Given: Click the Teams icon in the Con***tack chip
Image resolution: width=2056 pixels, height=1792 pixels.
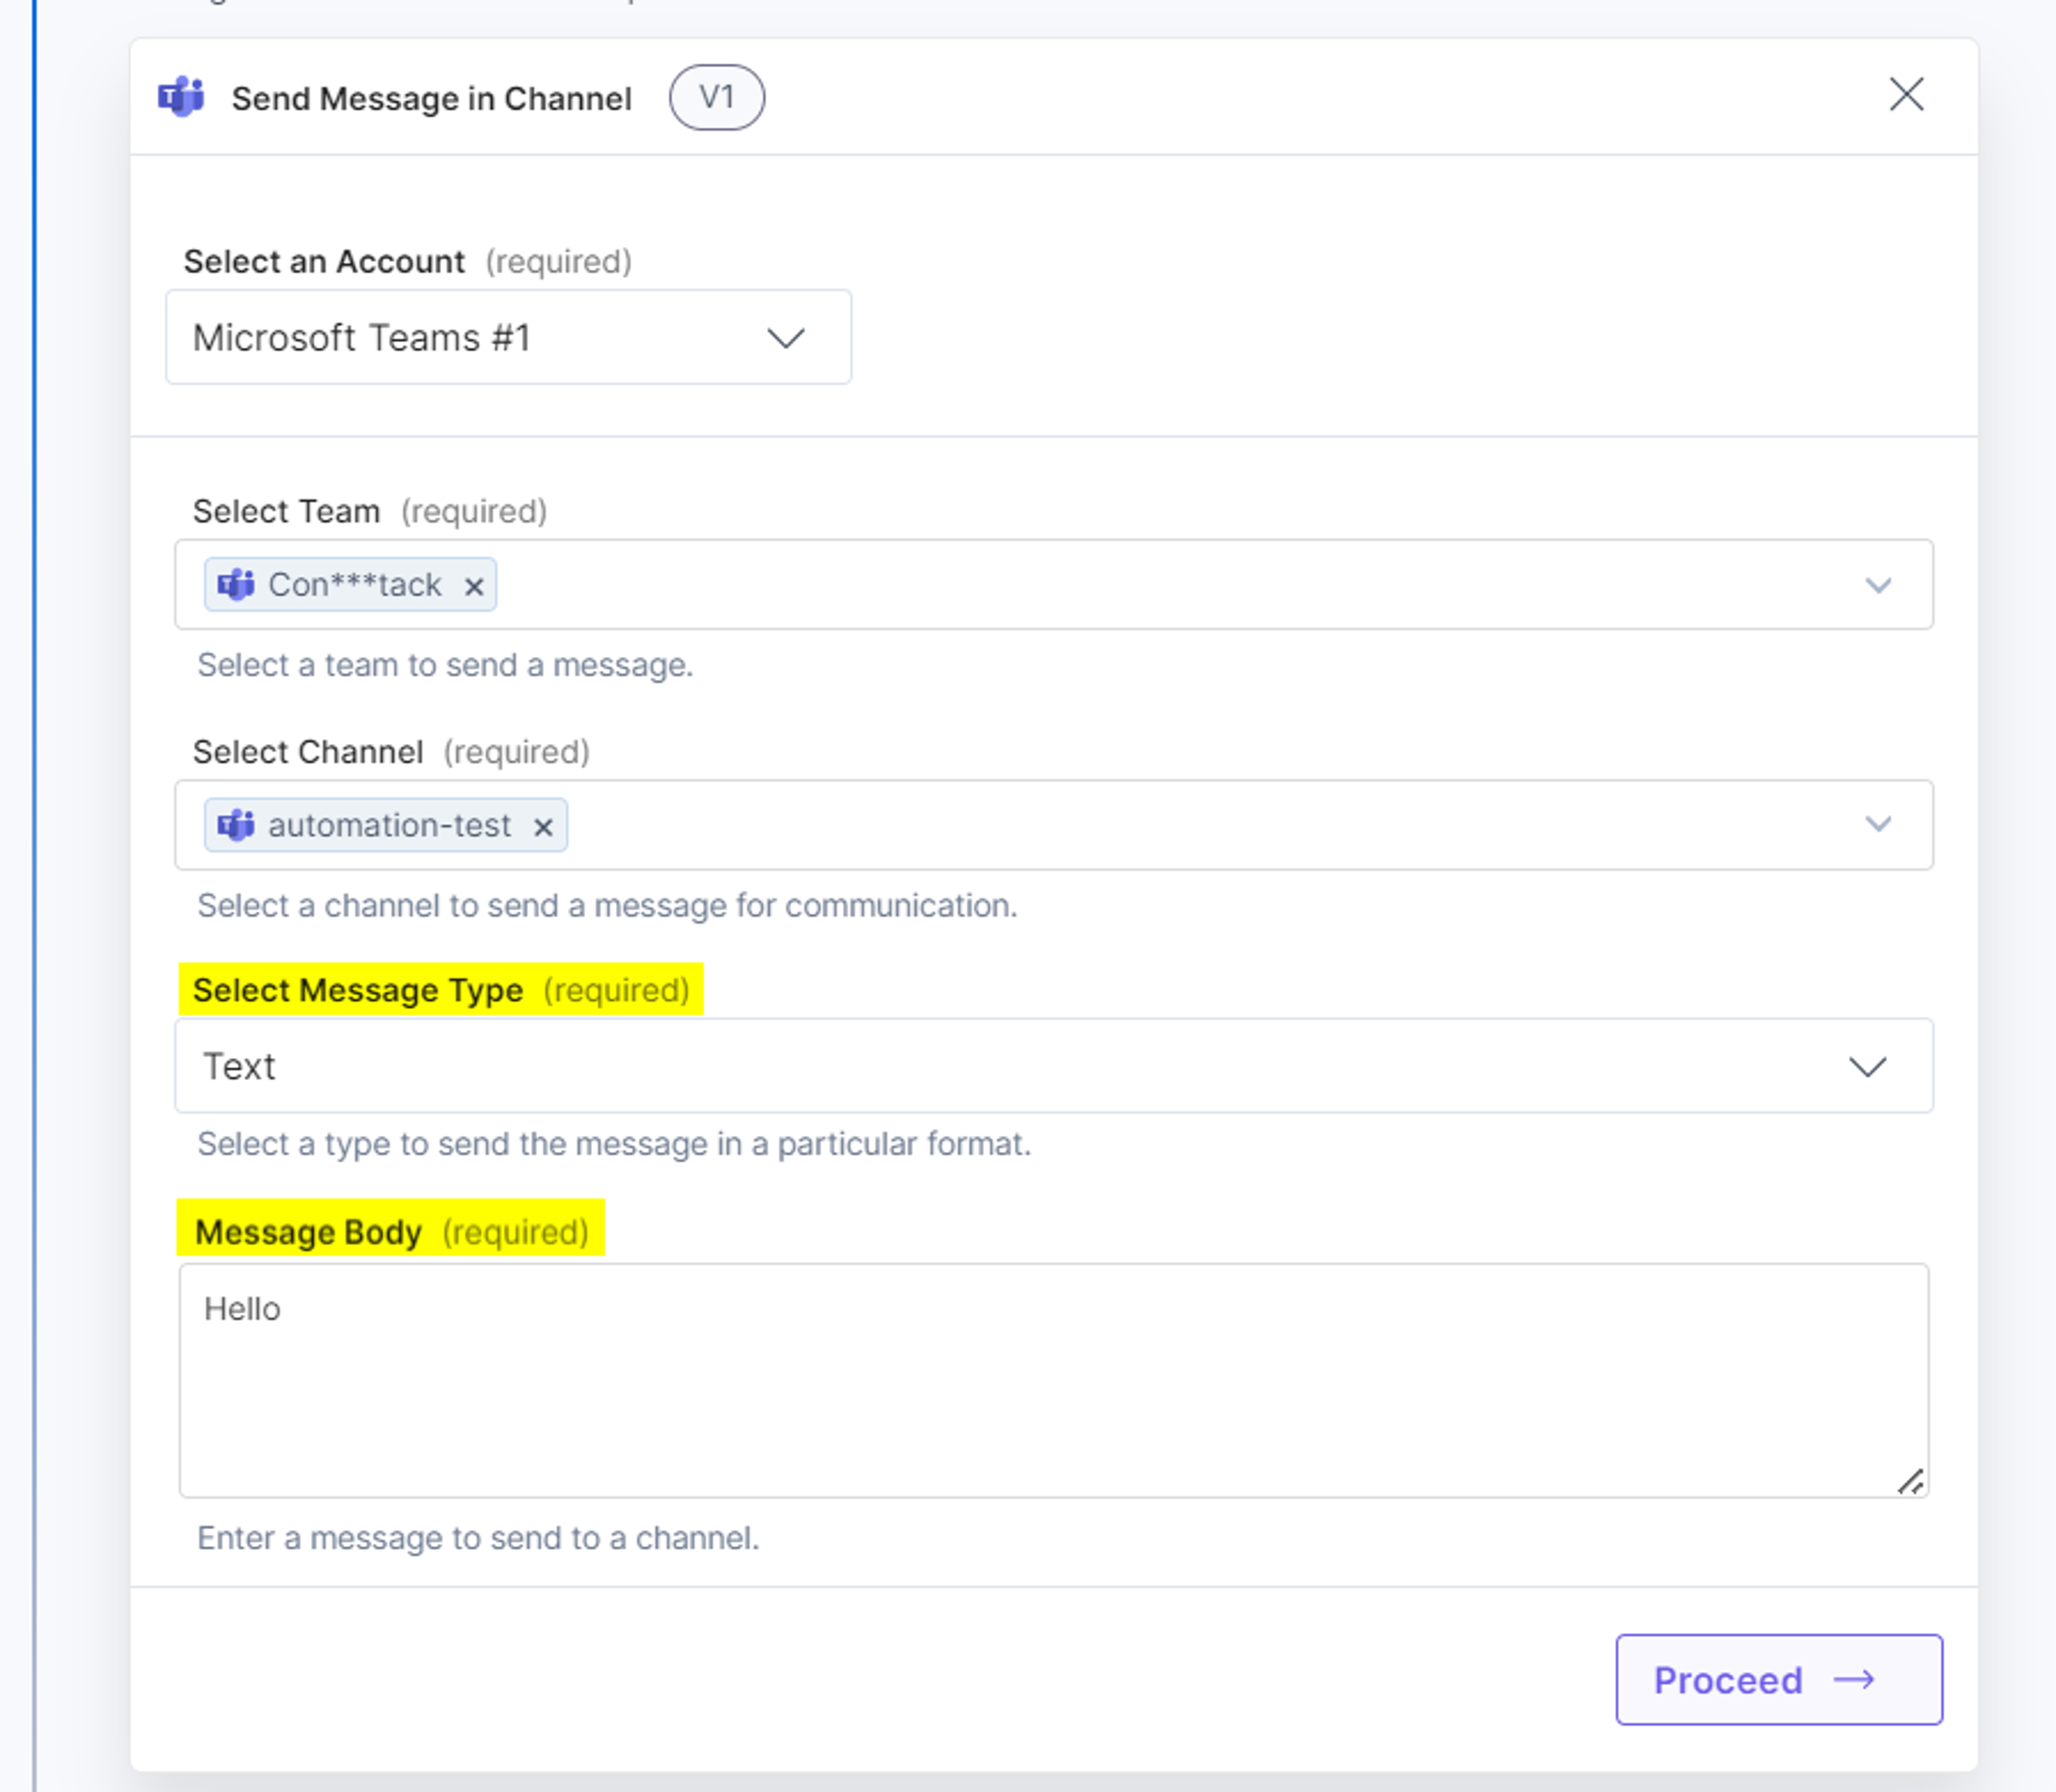Looking at the screenshot, I should 236,584.
